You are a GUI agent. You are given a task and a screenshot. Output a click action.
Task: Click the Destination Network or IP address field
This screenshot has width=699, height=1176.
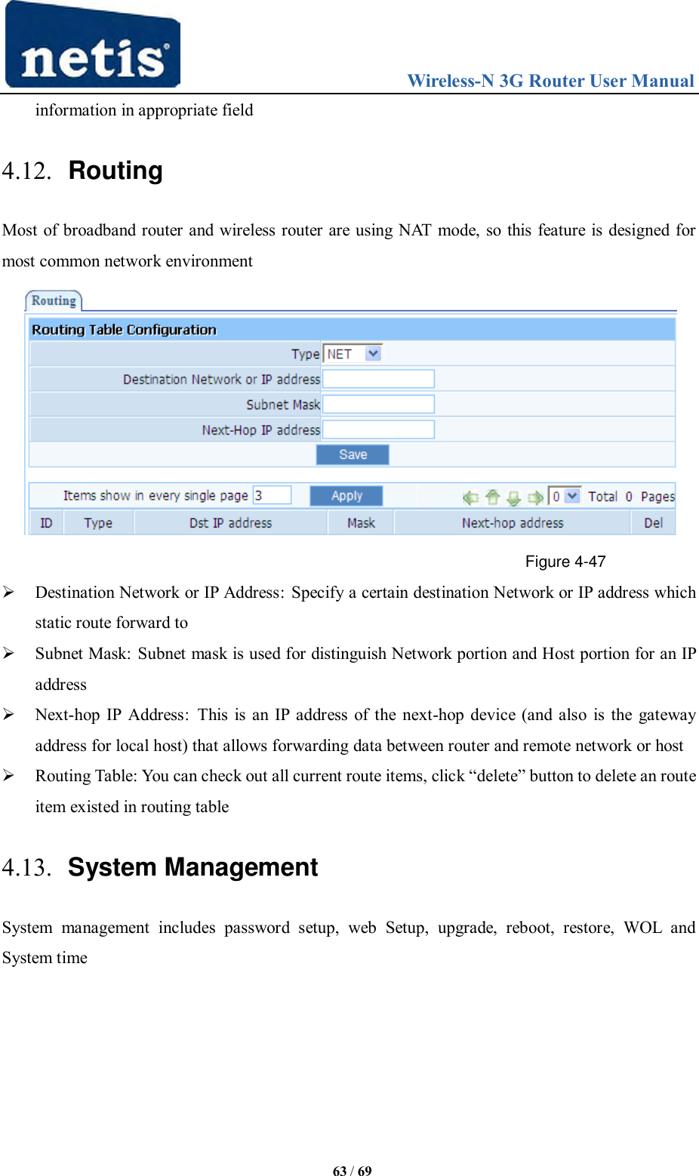pos(378,378)
